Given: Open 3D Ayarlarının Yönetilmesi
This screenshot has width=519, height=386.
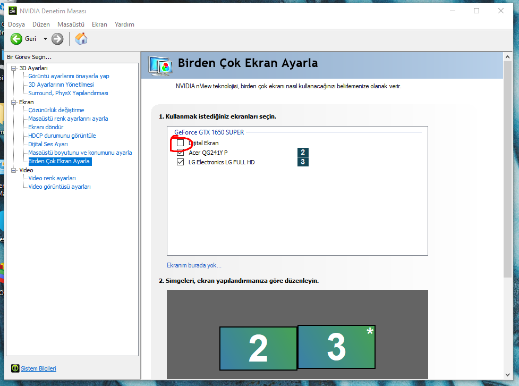Looking at the screenshot, I should pos(61,85).
